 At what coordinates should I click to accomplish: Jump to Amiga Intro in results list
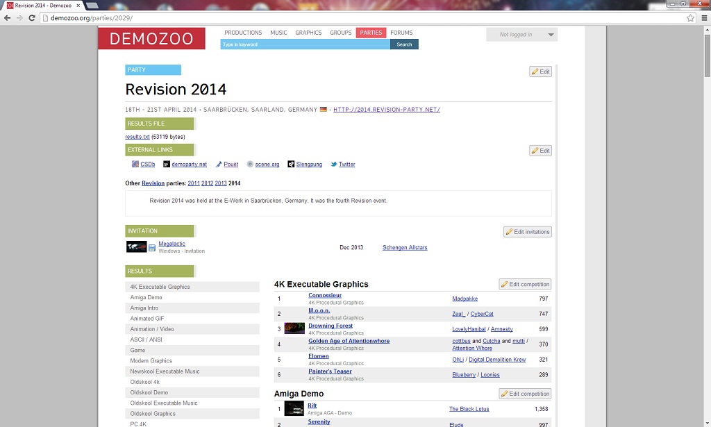point(192,308)
